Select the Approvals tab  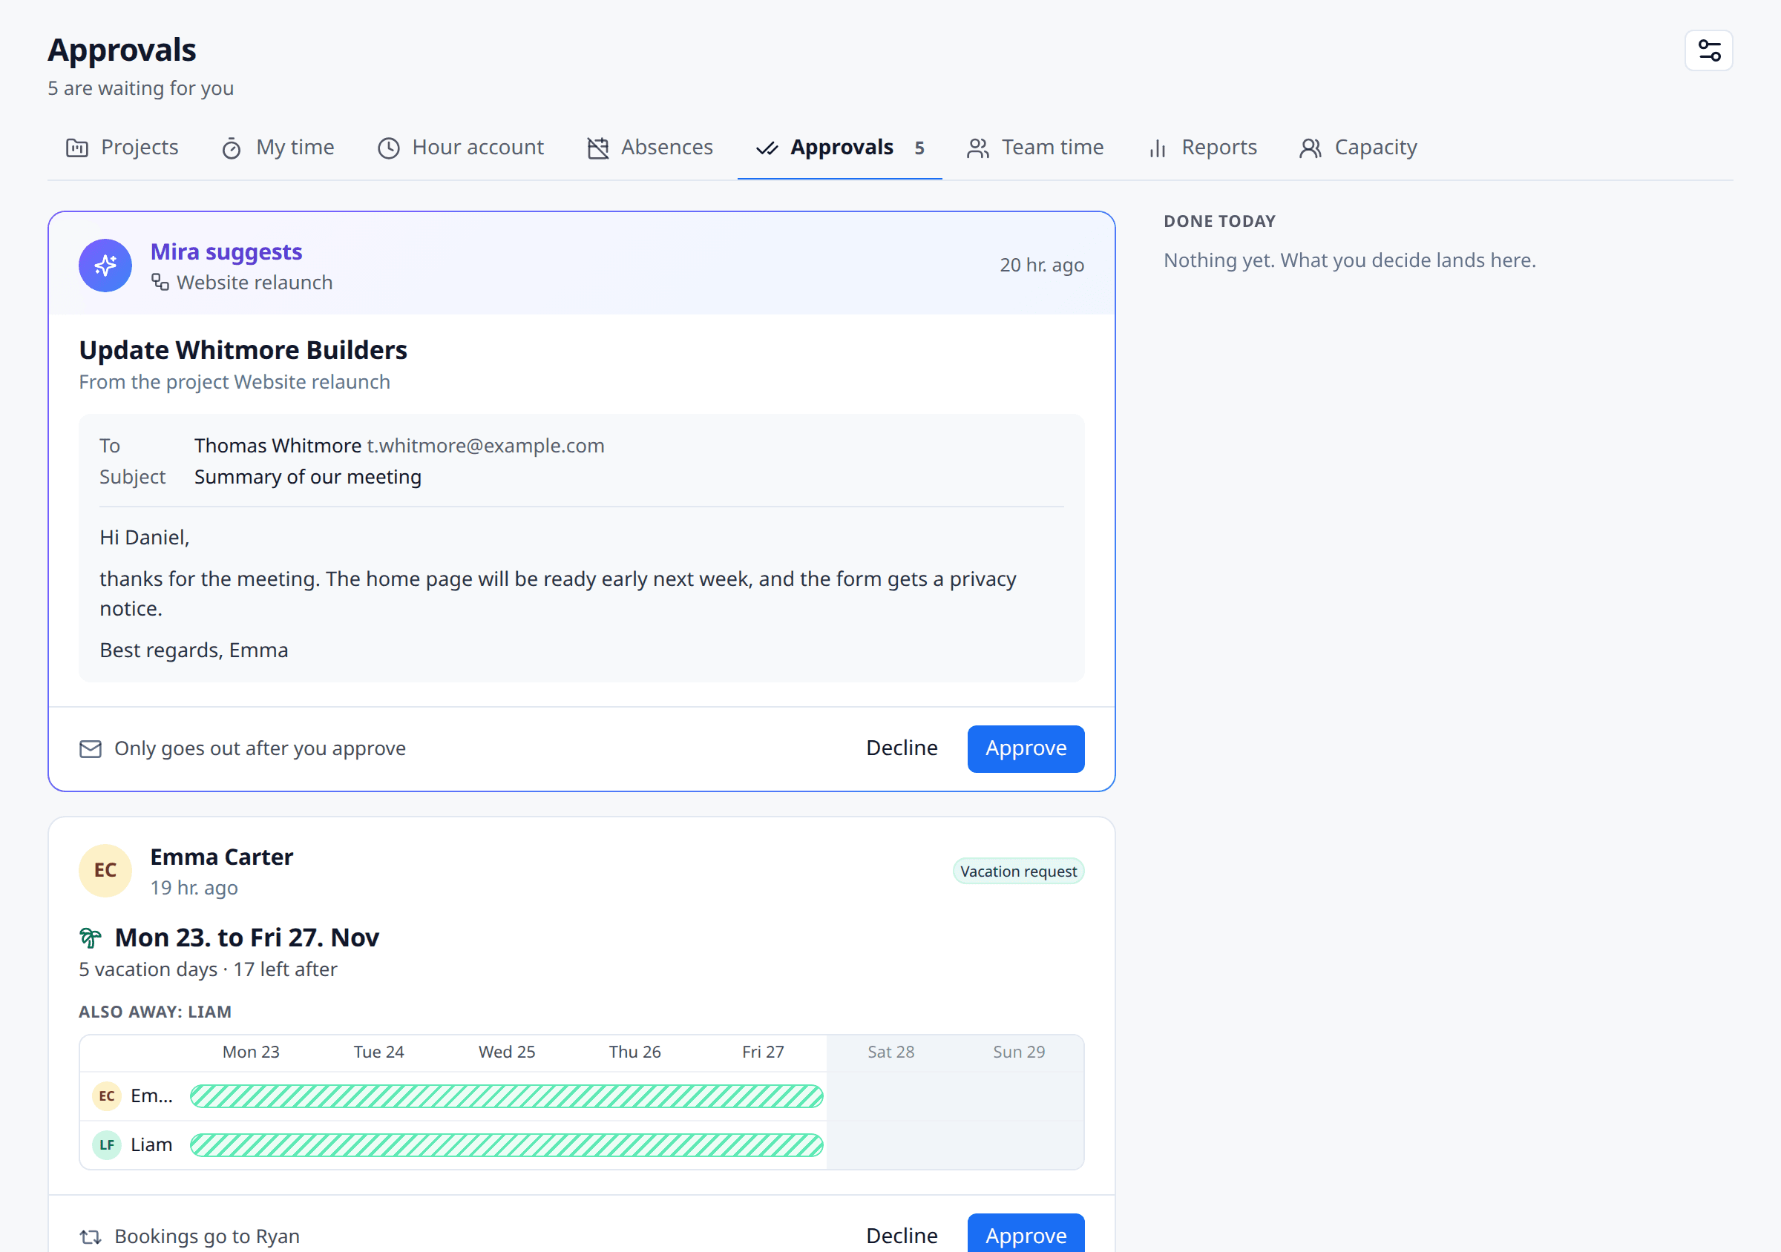coord(840,148)
